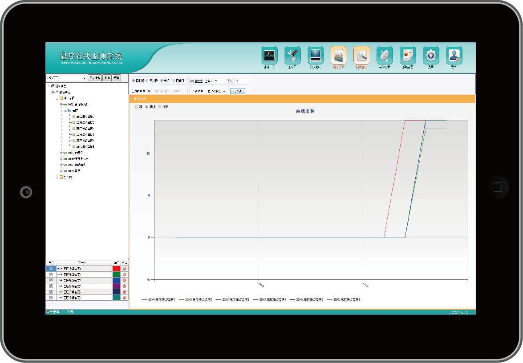Open the user profile silhouette icon

[x=454, y=55]
